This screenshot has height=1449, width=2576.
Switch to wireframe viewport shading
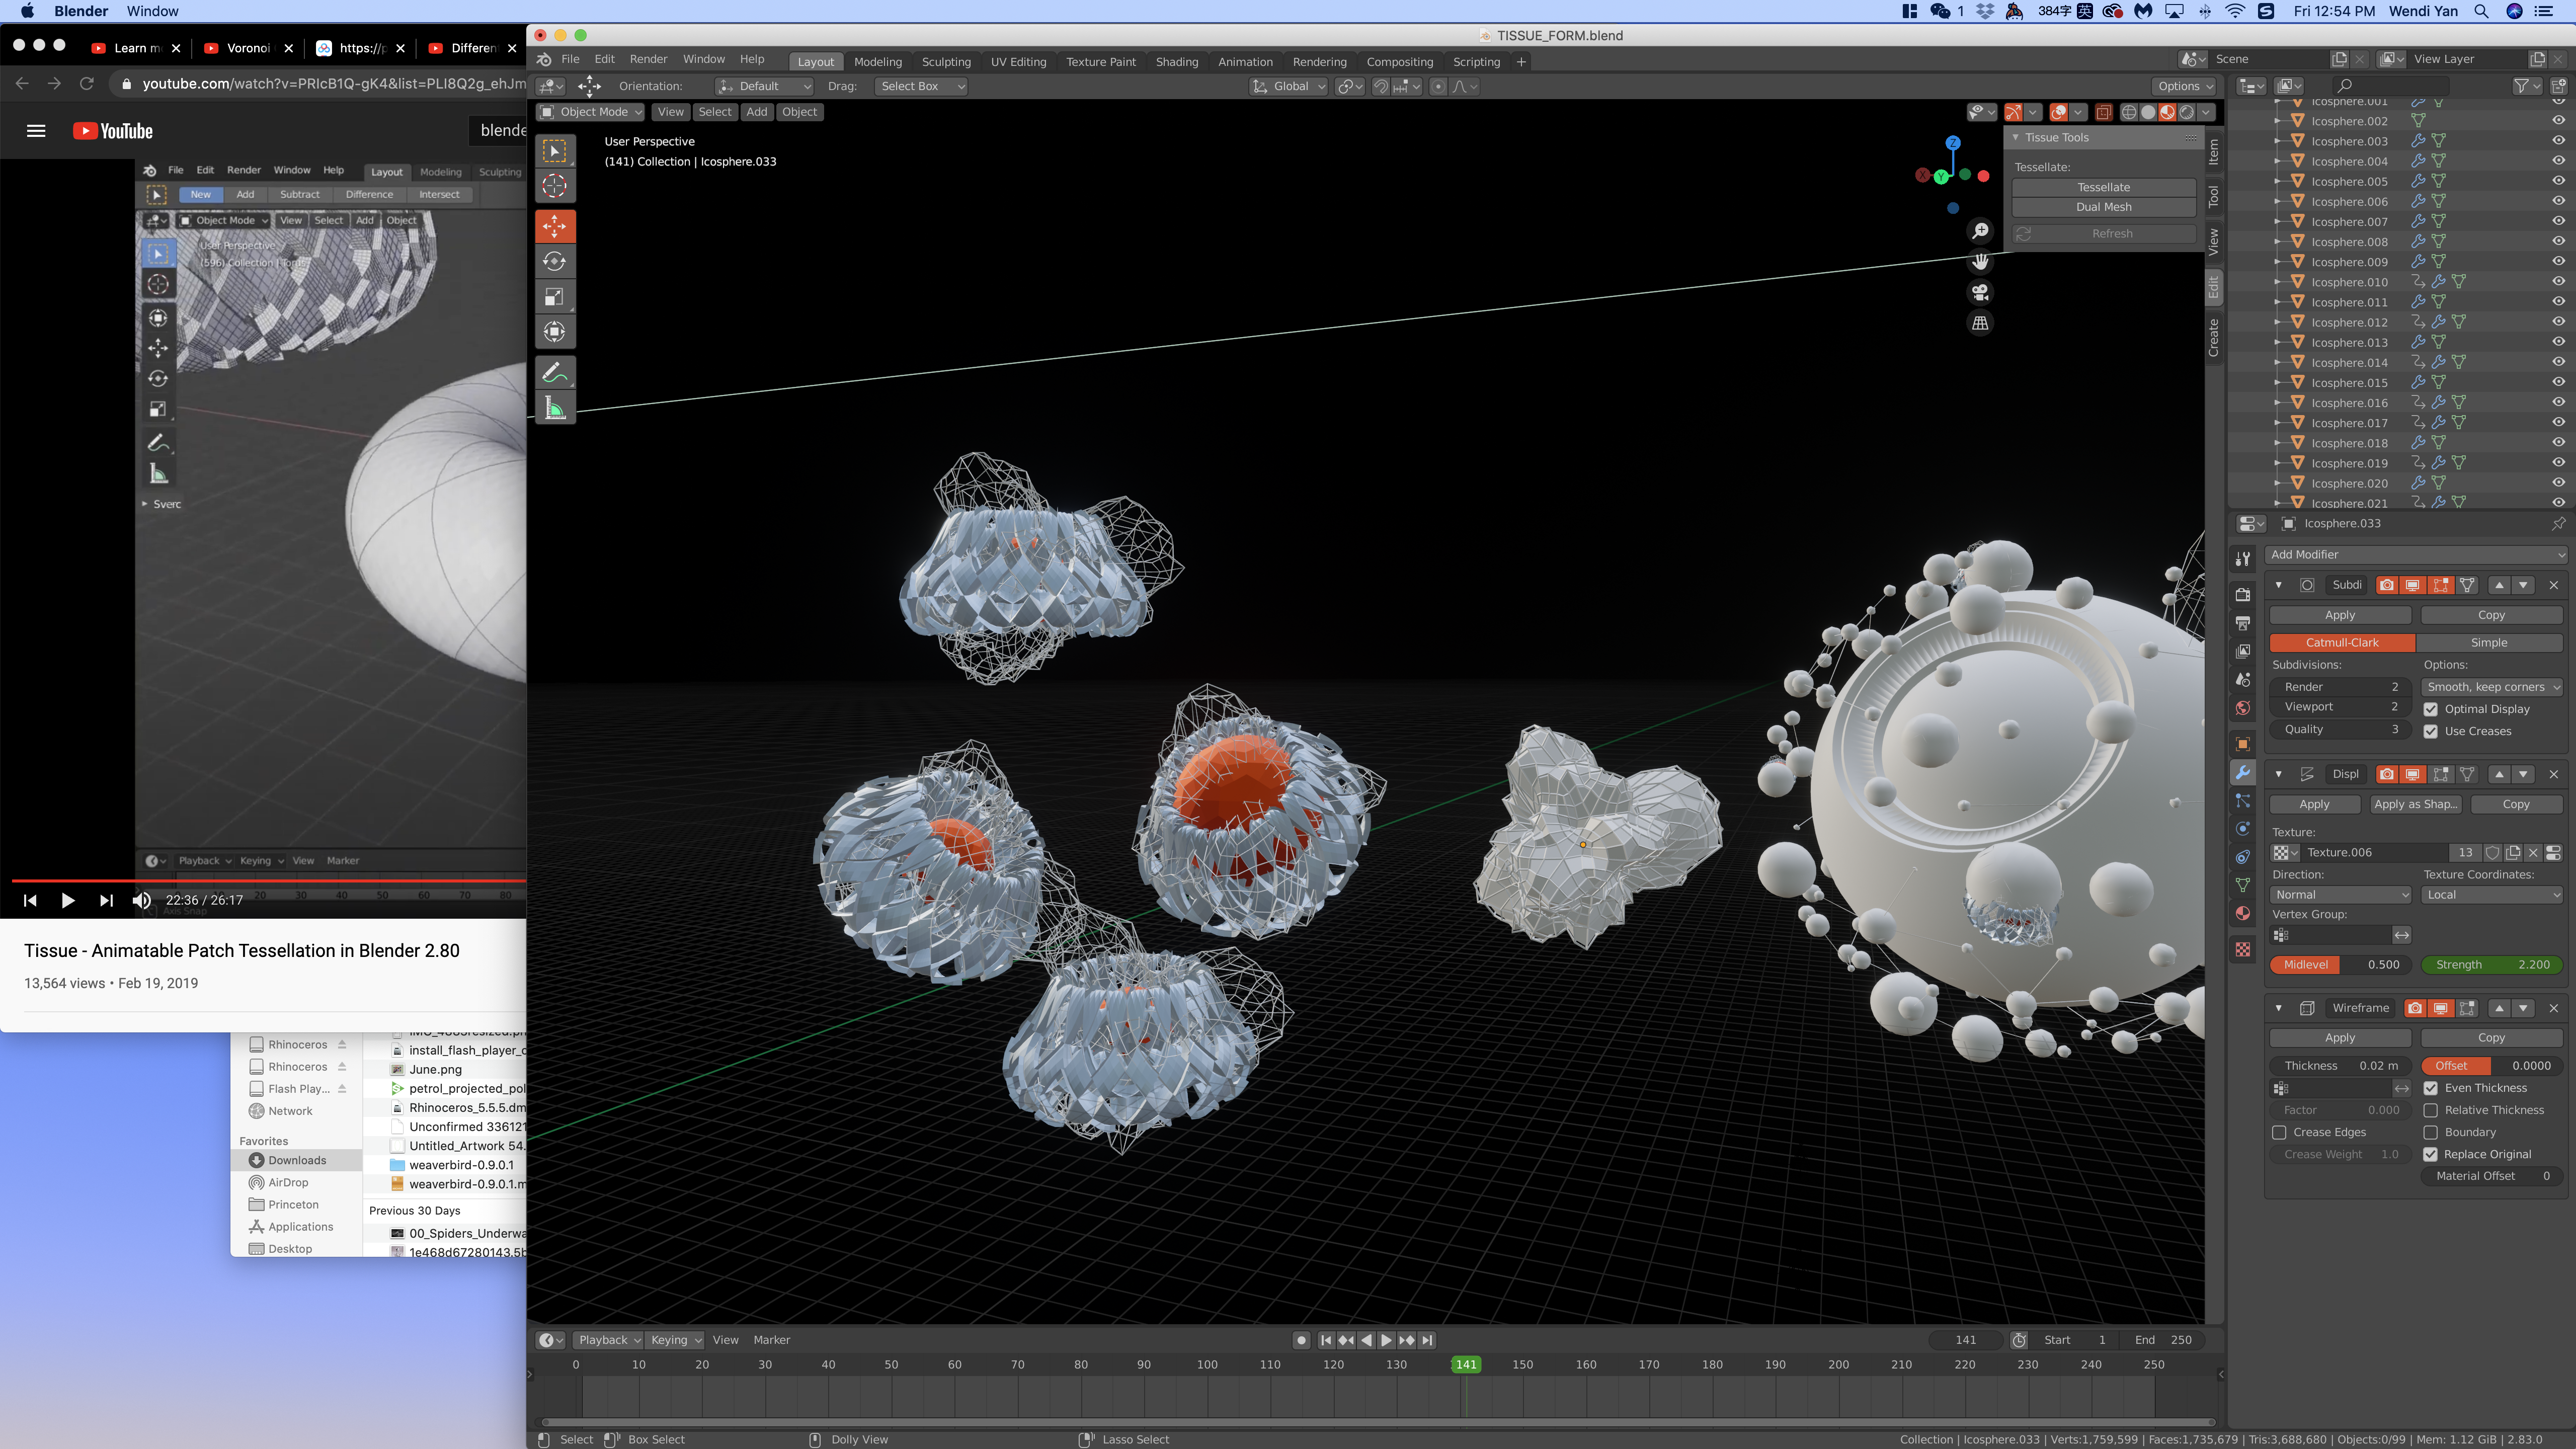(2129, 112)
